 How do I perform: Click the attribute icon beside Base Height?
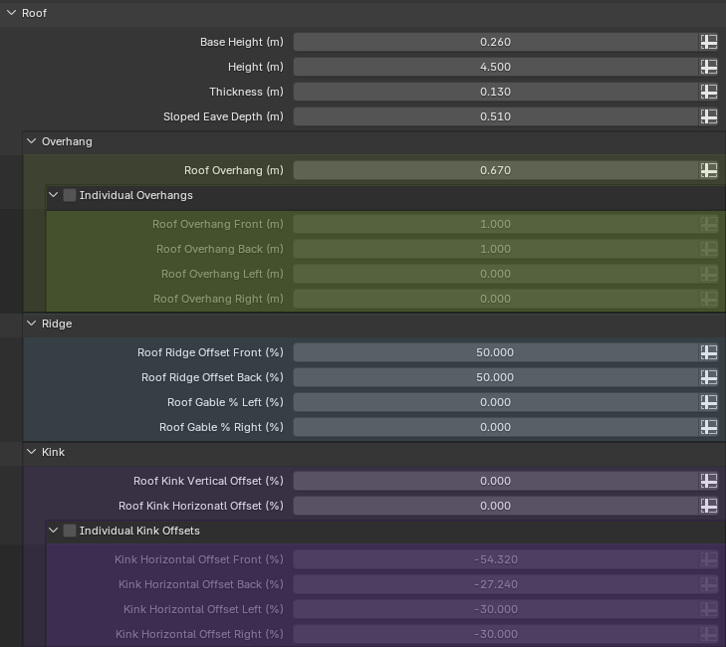tap(708, 42)
